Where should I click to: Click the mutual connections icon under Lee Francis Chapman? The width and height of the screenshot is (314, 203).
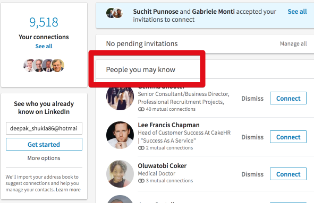click(x=141, y=148)
